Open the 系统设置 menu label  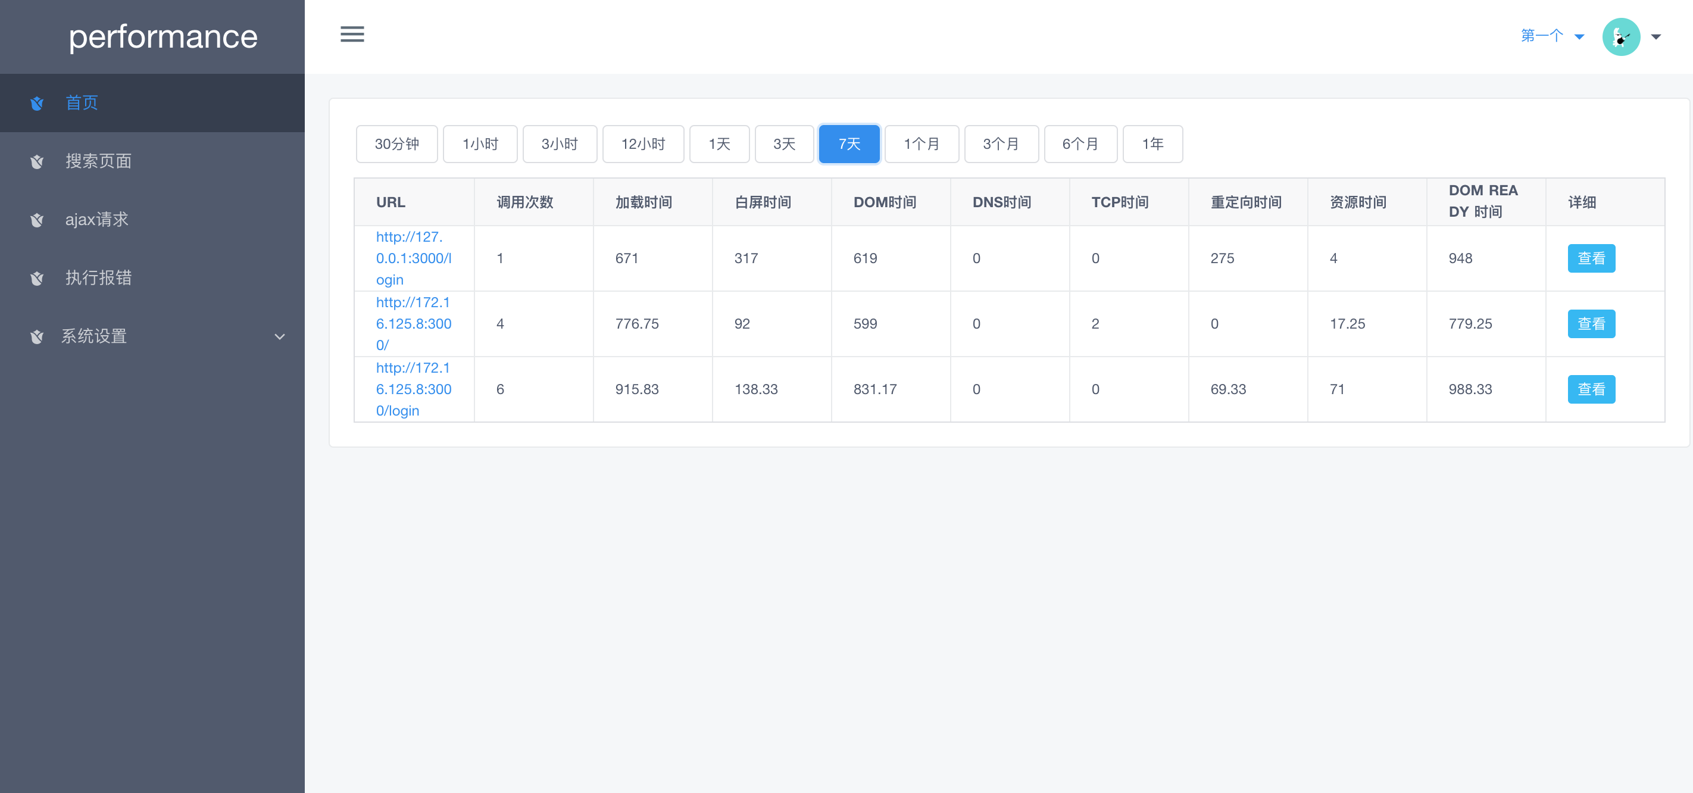[94, 336]
